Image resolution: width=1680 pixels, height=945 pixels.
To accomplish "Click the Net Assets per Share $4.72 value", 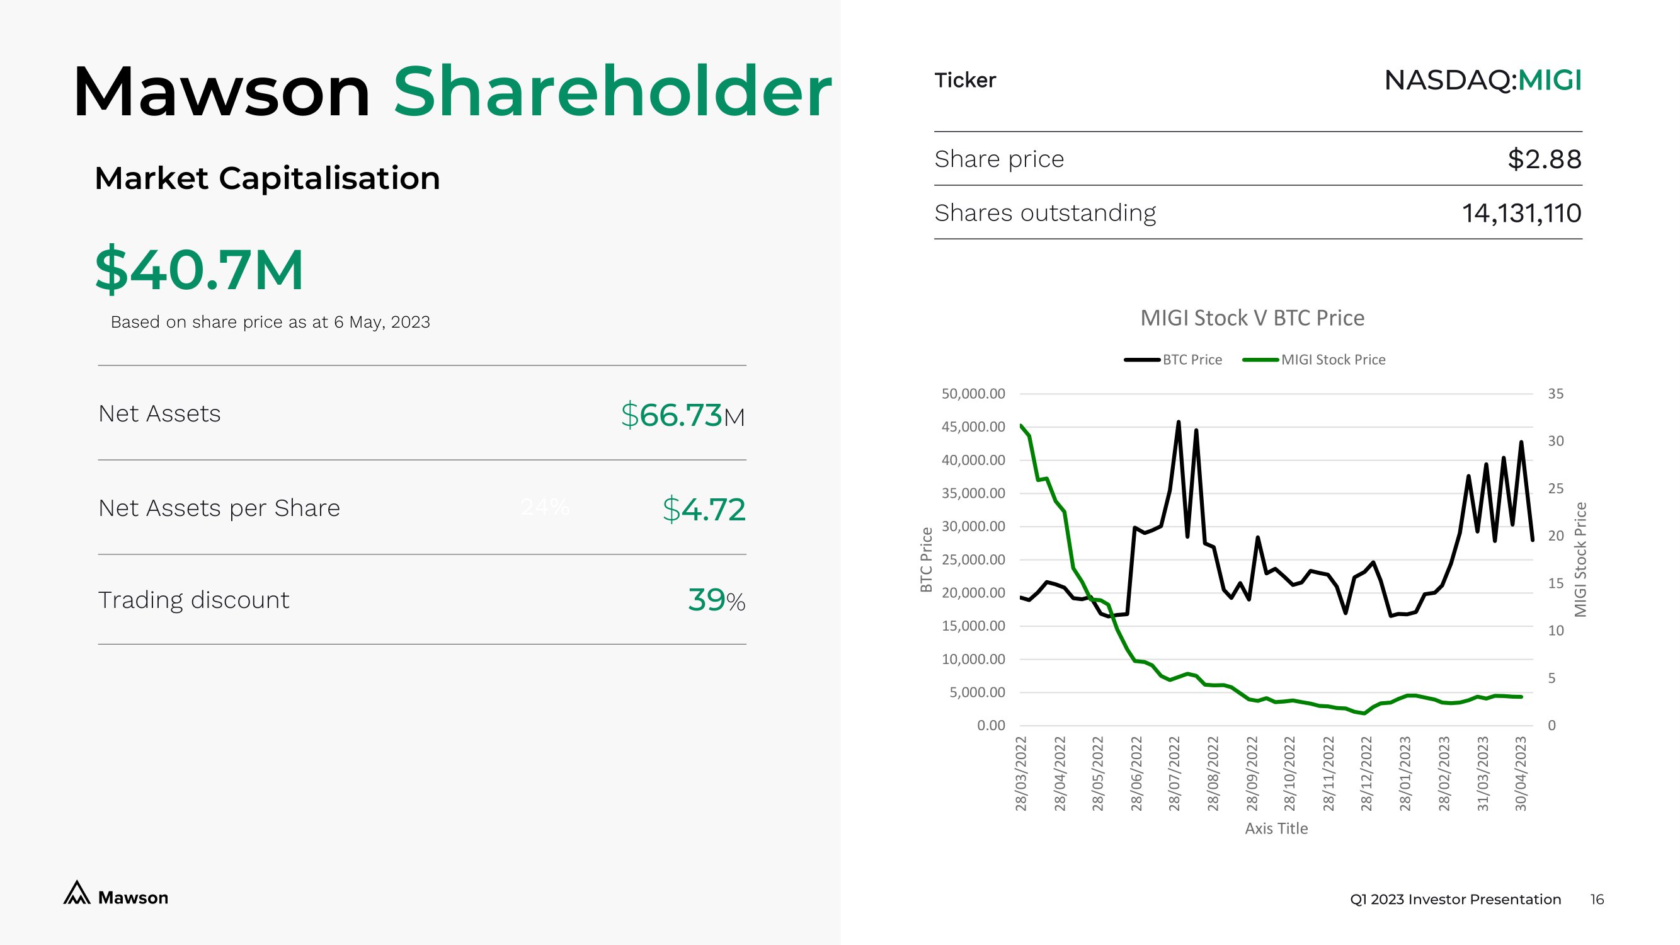I will [703, 509].
